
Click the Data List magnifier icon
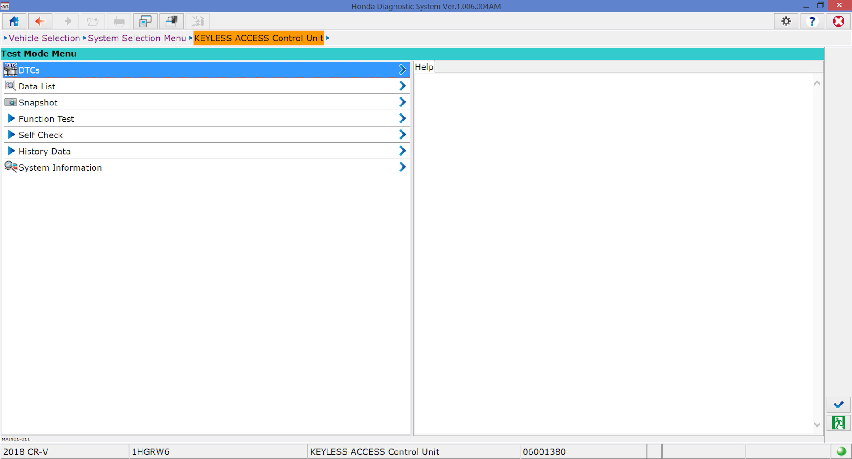(x=11, y=86)
